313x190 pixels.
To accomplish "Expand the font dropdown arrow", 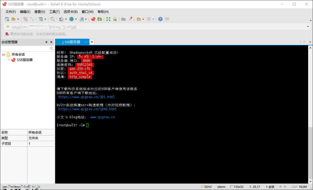I will pyautogui.click(x=86, y=19).
